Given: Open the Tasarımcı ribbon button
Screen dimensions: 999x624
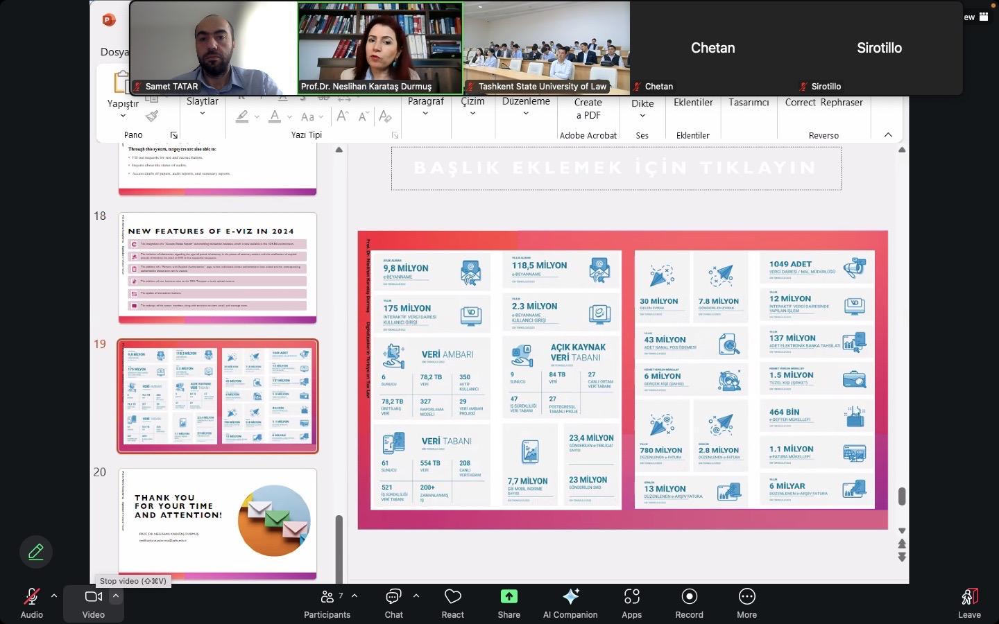Looking at the screenshot, I should tap(749, 103).
